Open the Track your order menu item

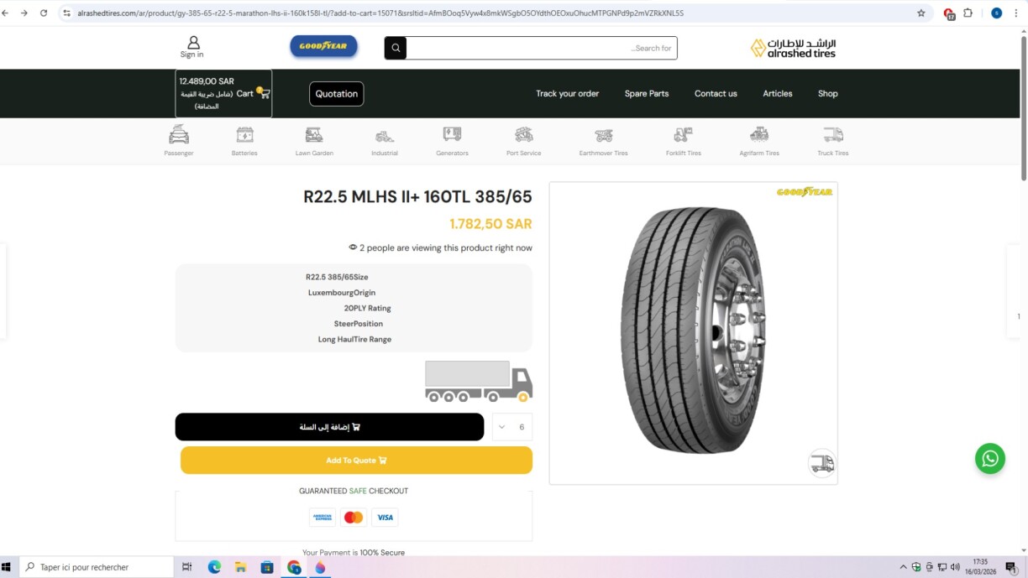(567, 93)
